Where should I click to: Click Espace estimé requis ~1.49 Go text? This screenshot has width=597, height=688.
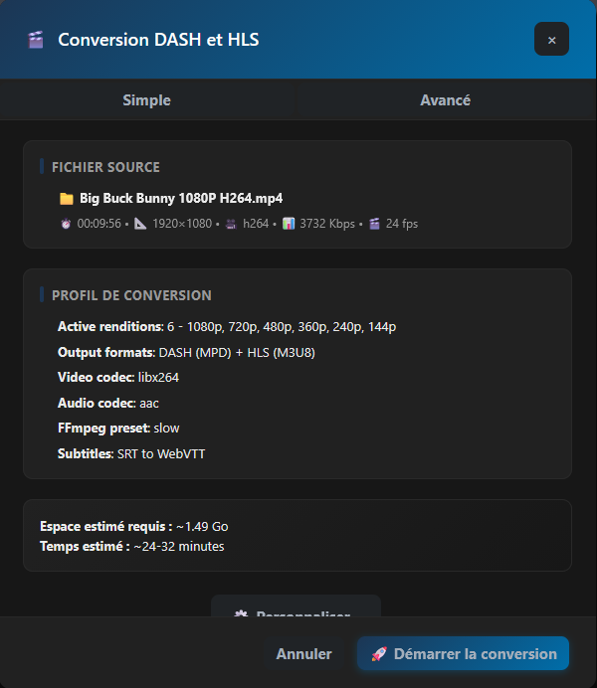(134, 526)
